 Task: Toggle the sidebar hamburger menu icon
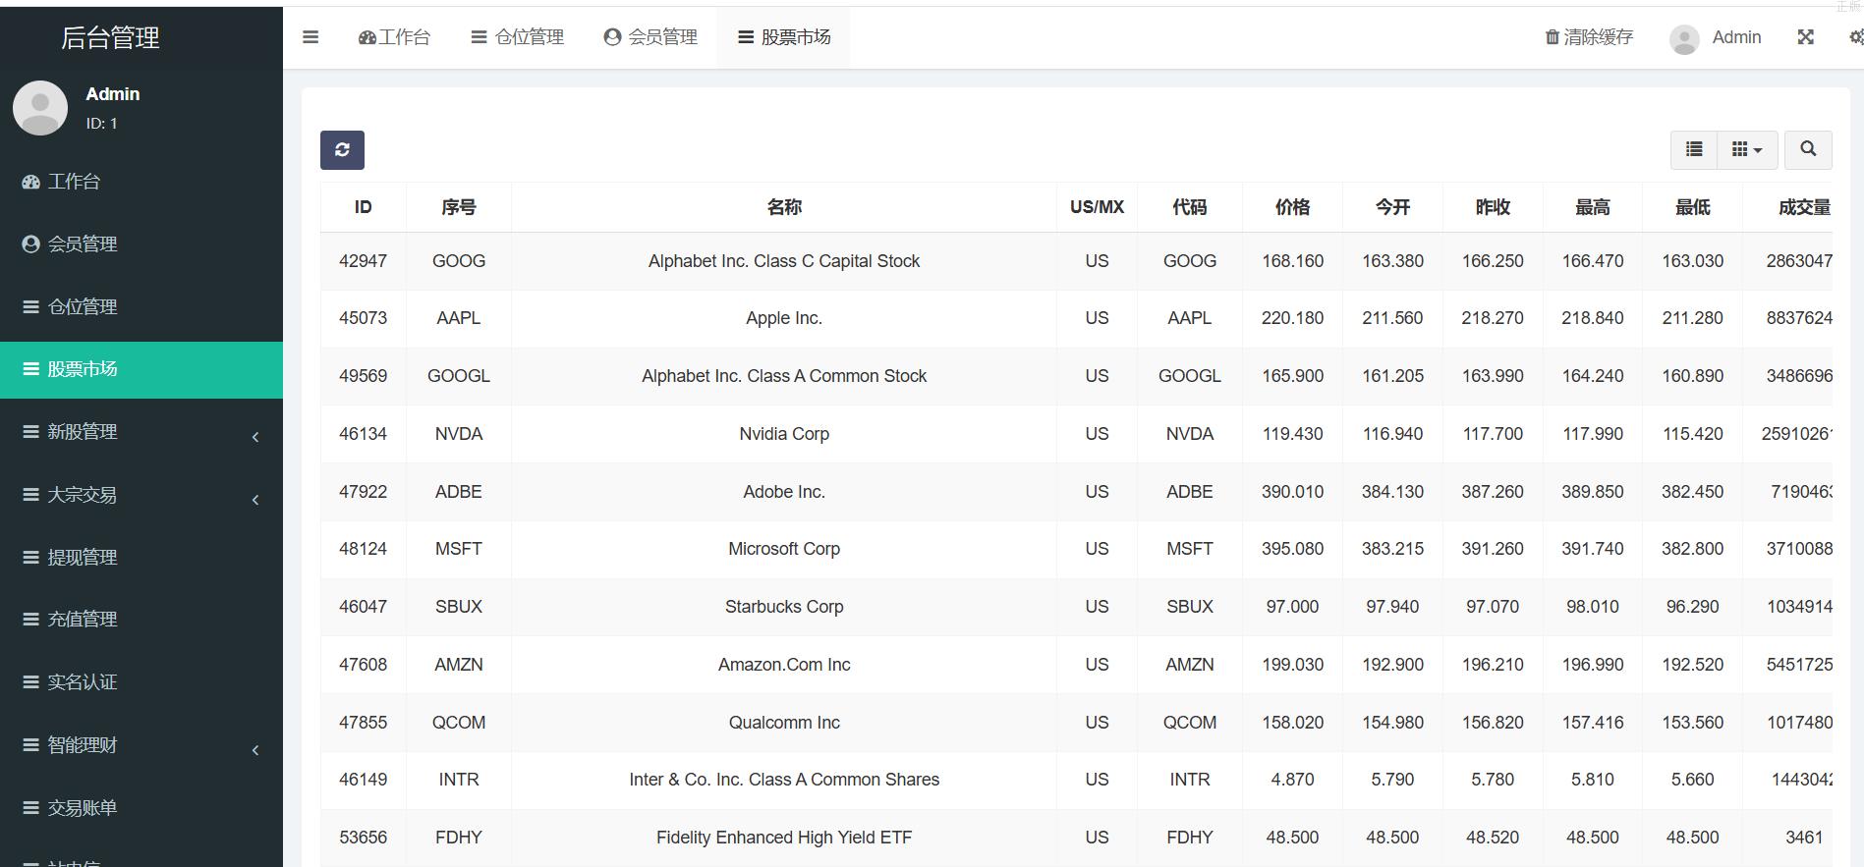pos(311,37)
